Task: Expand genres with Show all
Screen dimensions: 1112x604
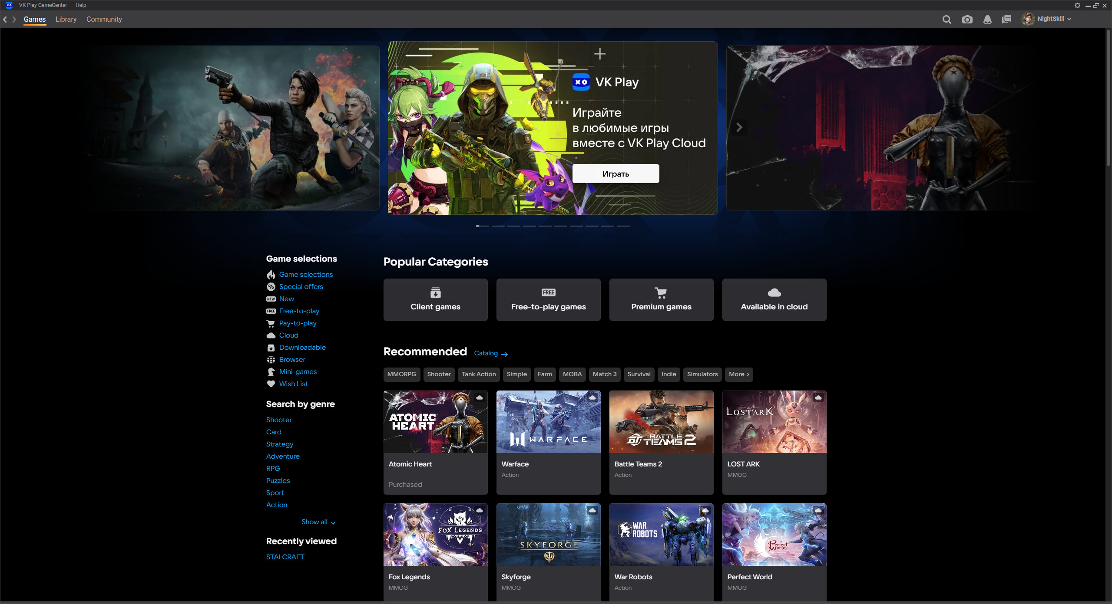Action: click(x=318, y=522)
